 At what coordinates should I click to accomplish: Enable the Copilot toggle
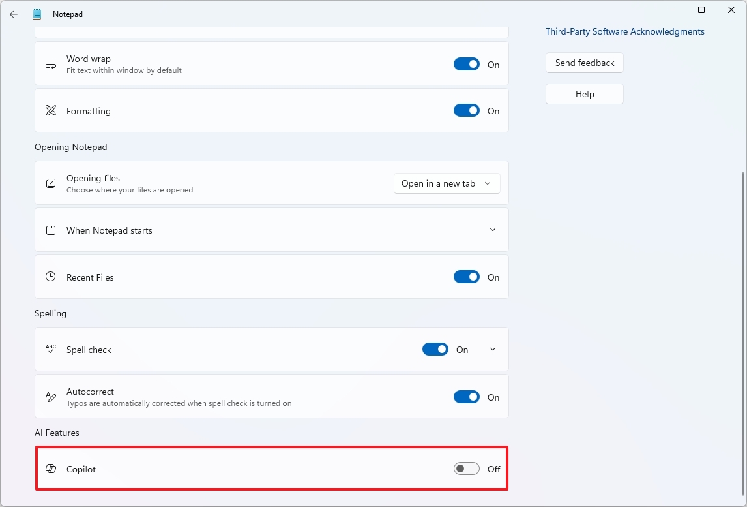coord(466,469)
